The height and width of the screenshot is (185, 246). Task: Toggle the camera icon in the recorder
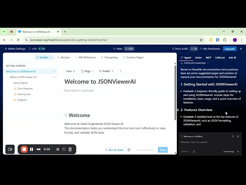pos(10,149)
